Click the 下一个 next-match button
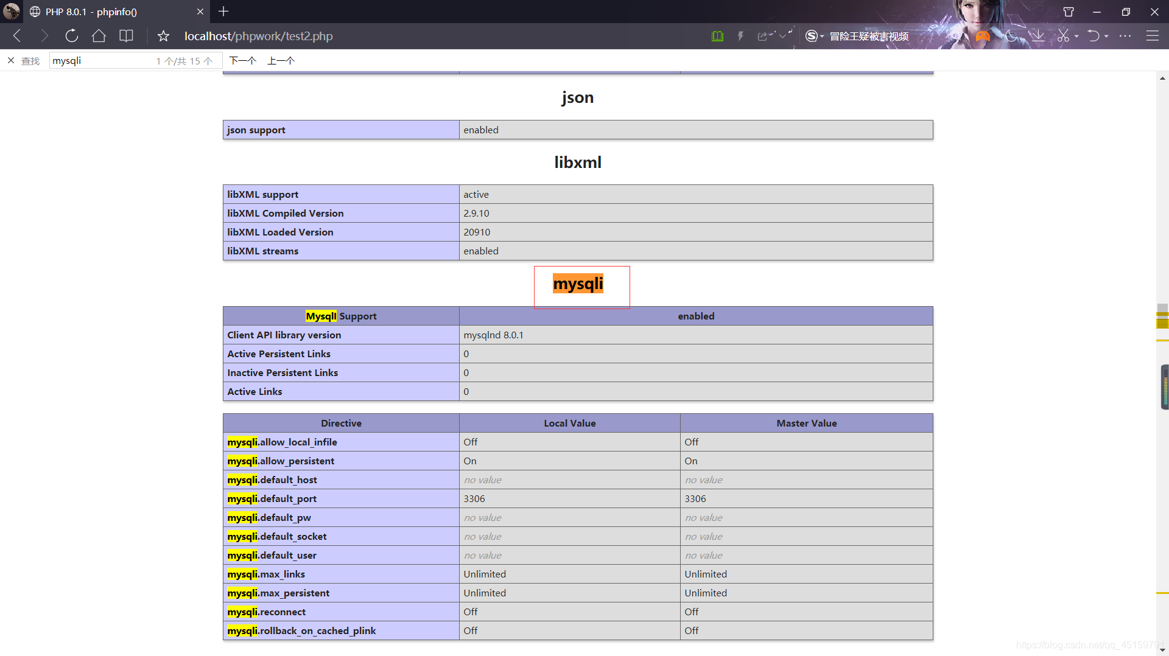Screen dimensions: 1169x656 242,60
